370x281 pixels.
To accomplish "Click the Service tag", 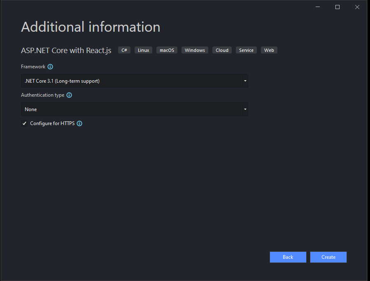I will 247,50.
